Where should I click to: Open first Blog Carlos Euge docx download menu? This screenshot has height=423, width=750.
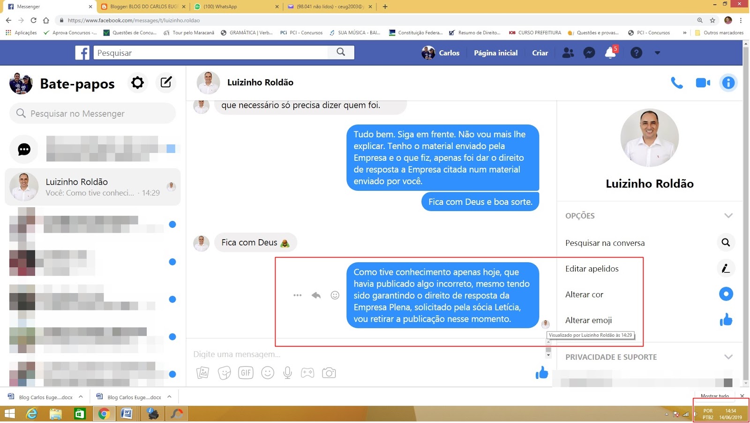(x=81, y=397)
